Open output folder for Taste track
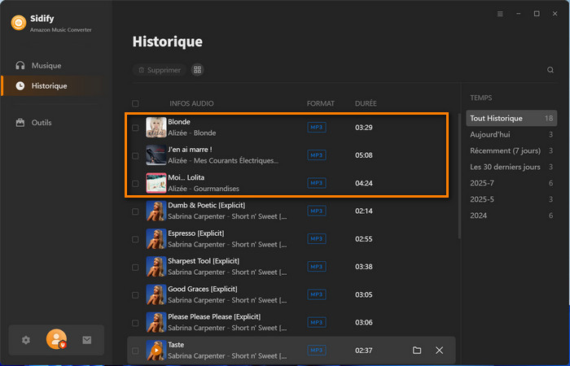 [x=417, y=350]
